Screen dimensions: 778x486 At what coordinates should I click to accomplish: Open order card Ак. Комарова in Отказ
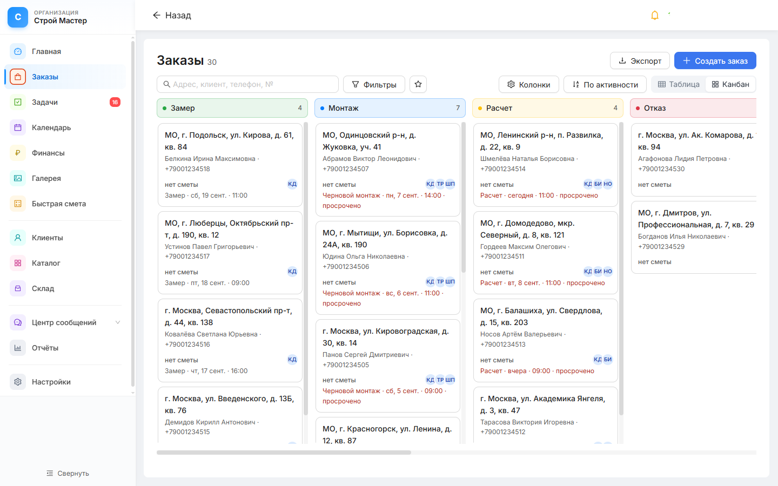point(694,159)
